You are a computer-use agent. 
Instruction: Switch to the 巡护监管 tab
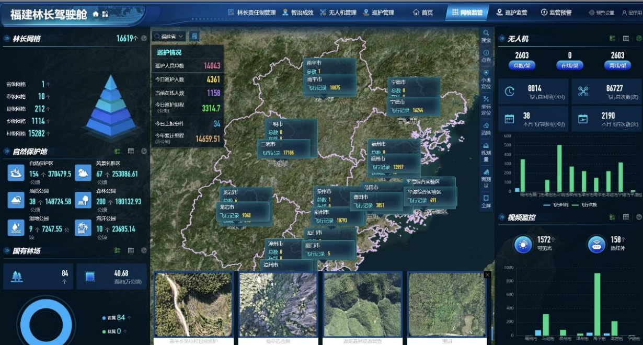tap(512, 13)
